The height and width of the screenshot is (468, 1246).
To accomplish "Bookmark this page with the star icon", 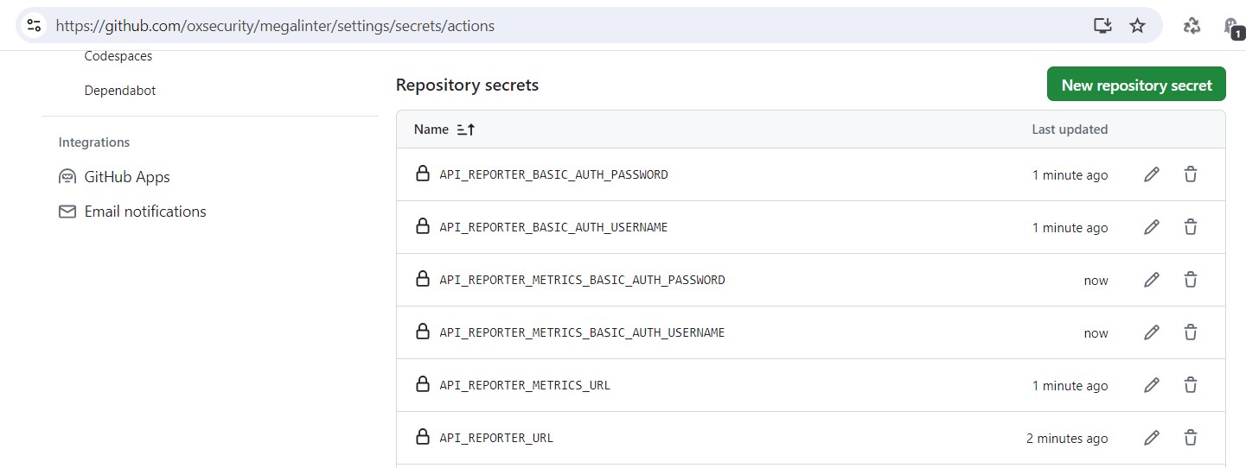I will (x=1138, y=26).
